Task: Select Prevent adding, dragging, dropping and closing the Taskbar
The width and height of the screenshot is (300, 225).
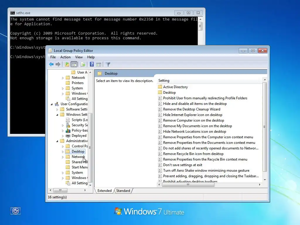Action: tap(211, 176)
